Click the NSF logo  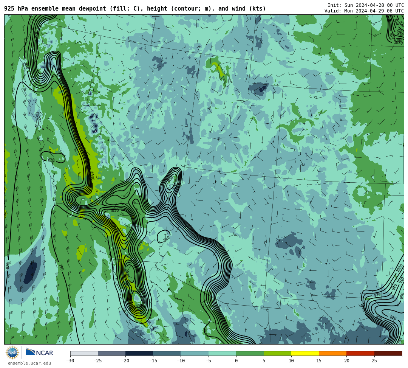pos(12,352)
